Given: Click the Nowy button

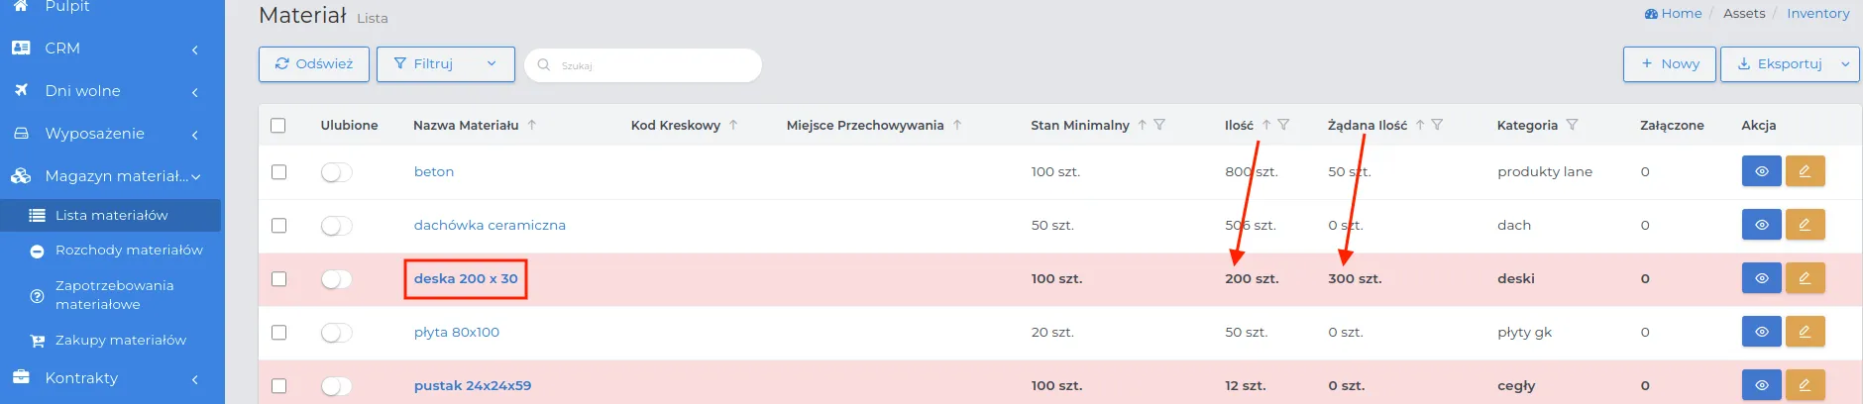Looking at the screenshot, I should click(1670, 64).
